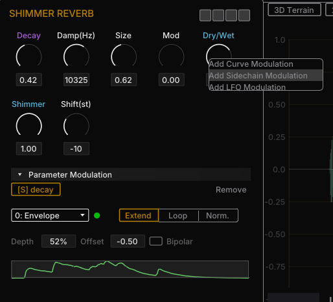Select Loop mode
The image size is (333, 302).
tap(178, 216)
